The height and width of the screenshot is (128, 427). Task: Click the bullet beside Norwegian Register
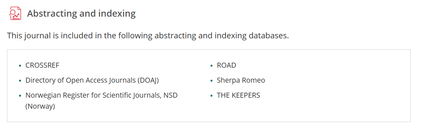(20, 96)
